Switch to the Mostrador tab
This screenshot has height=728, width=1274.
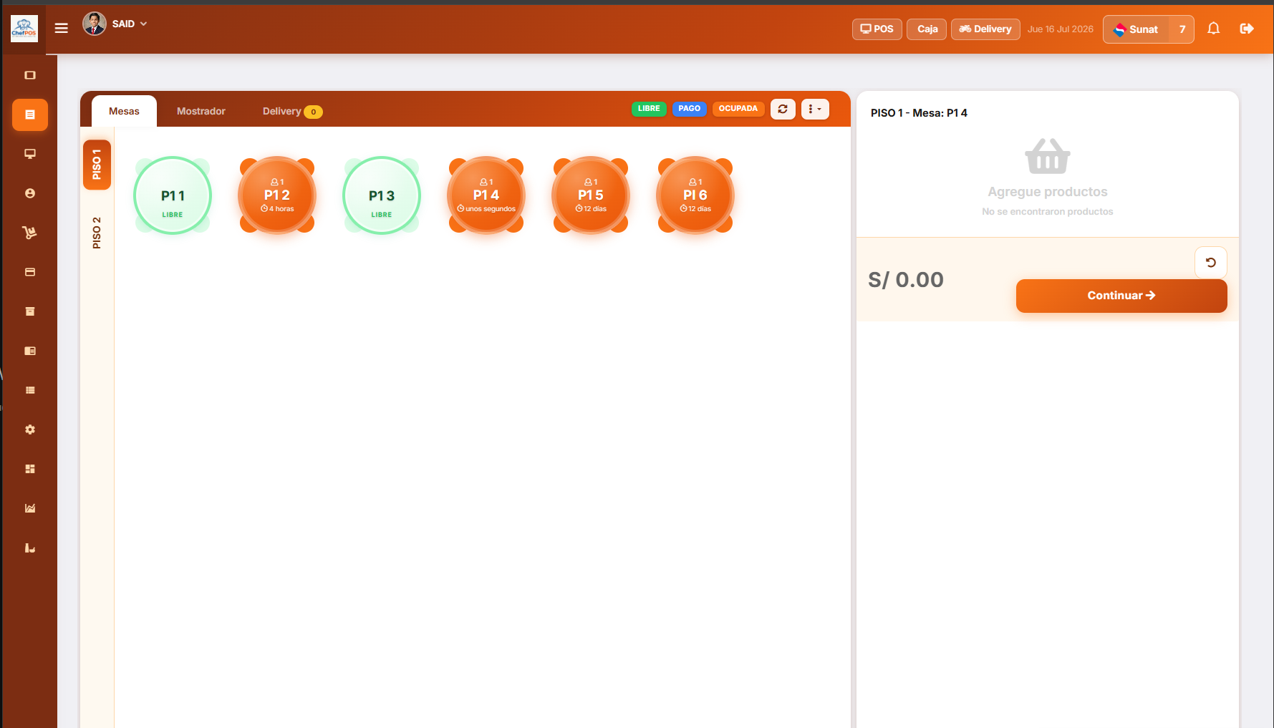[x=201, y=111]
